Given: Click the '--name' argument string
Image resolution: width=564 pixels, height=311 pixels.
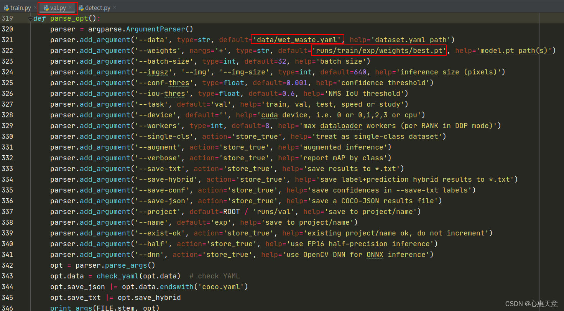Looking at the screenshot, I should 152,222.
